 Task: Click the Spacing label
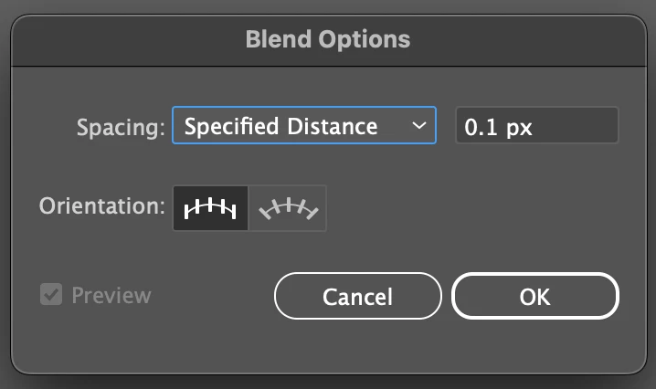(x=120, y=127)
